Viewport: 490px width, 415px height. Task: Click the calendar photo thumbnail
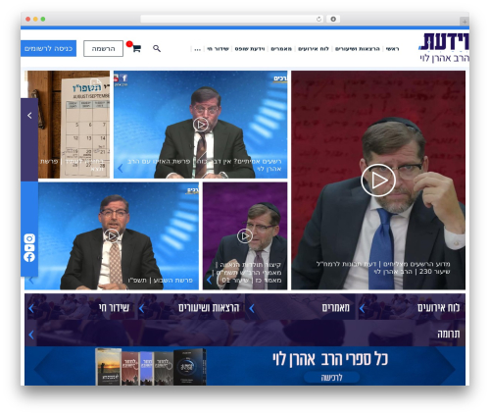pos(73,125)
